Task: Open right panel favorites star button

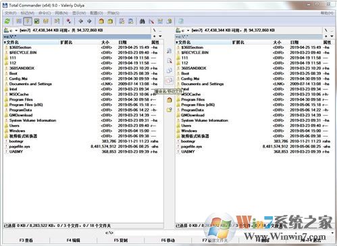Action: click(326, 36)
